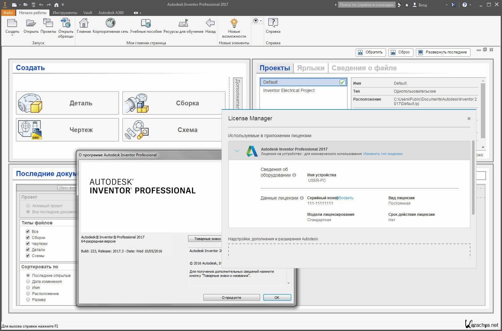The height and width of the screenshot is (331, 502).
Task: Select Дата изменения sort radio button
Action: 28,281
